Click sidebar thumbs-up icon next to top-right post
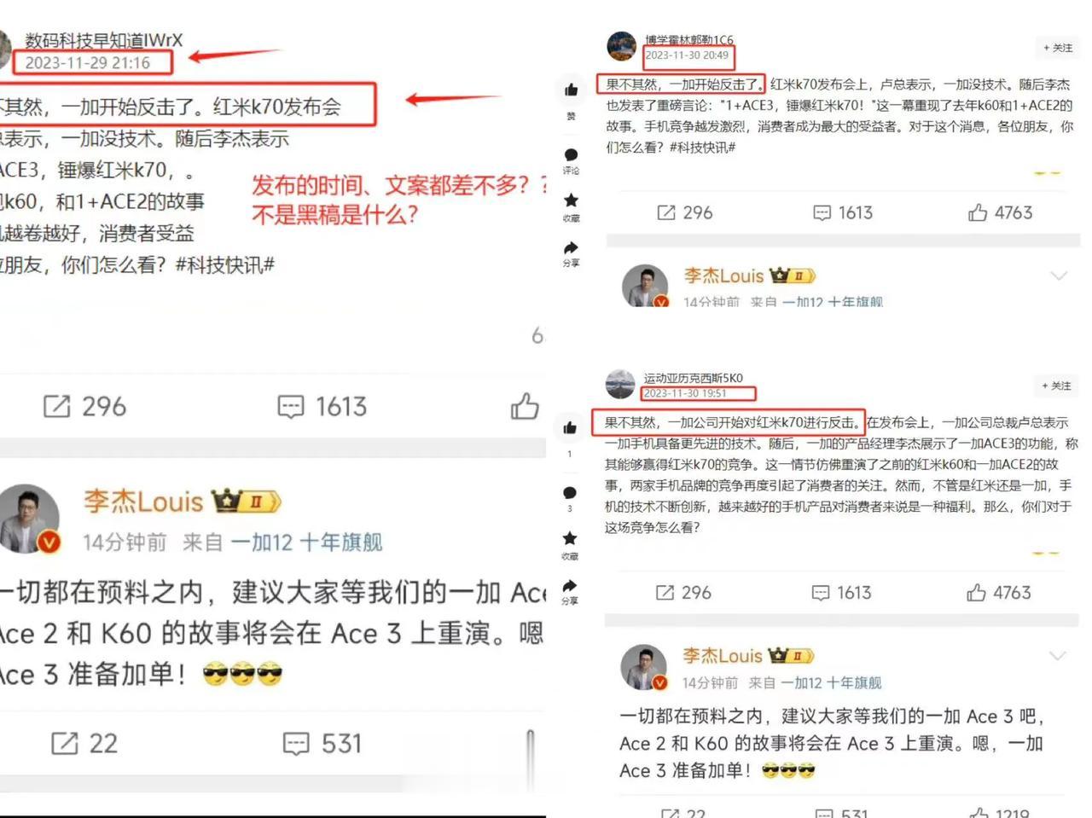Screen dimensions: 1092x818 pyautogui.click(x=571, y=90)
